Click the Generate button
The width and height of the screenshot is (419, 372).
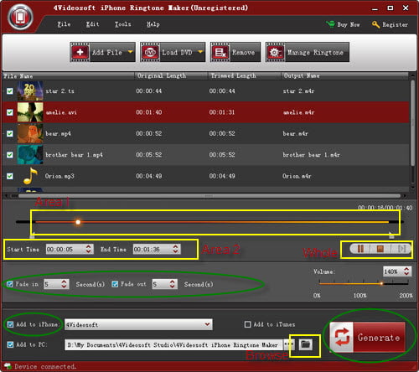tap(368, 337)
